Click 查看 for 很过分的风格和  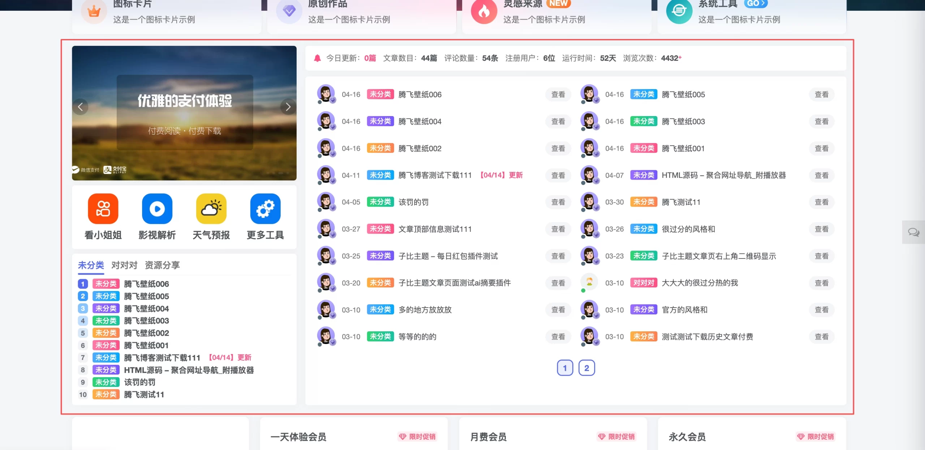822,229
